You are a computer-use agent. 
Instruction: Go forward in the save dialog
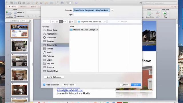[48, 22]
